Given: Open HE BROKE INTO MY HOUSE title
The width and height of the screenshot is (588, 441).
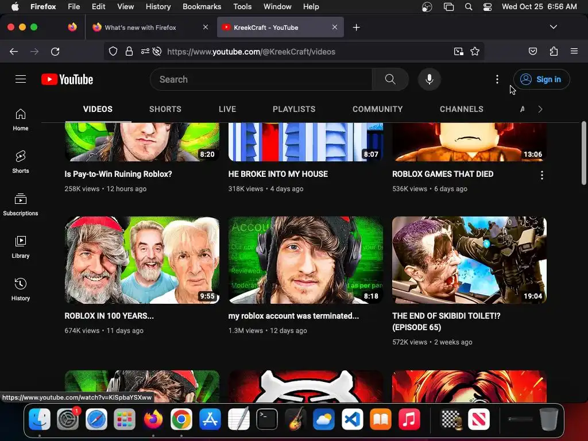Looking at the screenshot, I should coord(278,174).
